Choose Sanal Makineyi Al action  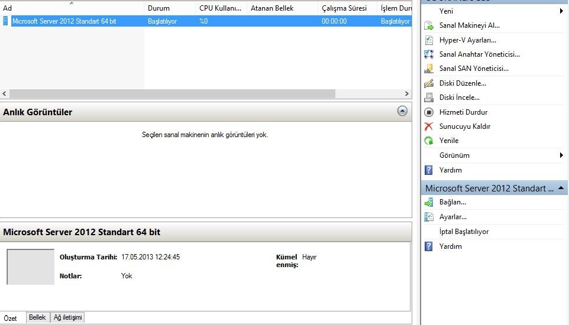469,25
